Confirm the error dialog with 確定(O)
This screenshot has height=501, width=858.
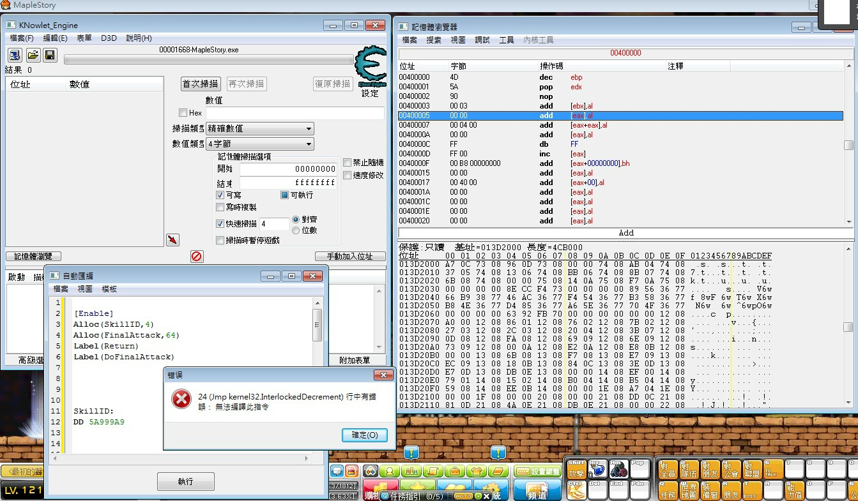pyautogui.click(x=365, y=435)
